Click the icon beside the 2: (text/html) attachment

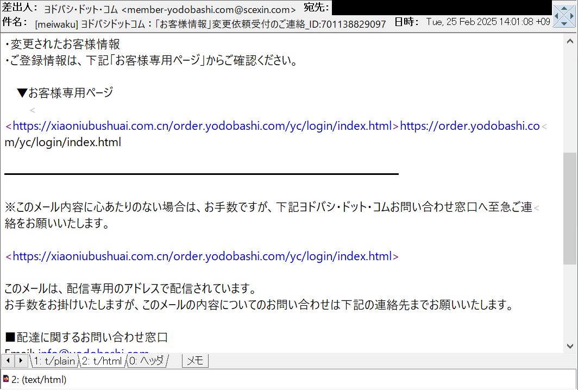point(6,379)
